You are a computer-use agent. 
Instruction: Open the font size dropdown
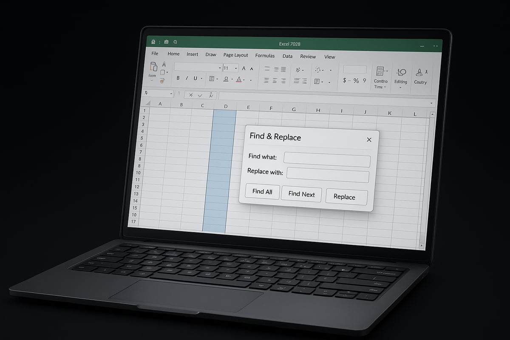[236, 68]
